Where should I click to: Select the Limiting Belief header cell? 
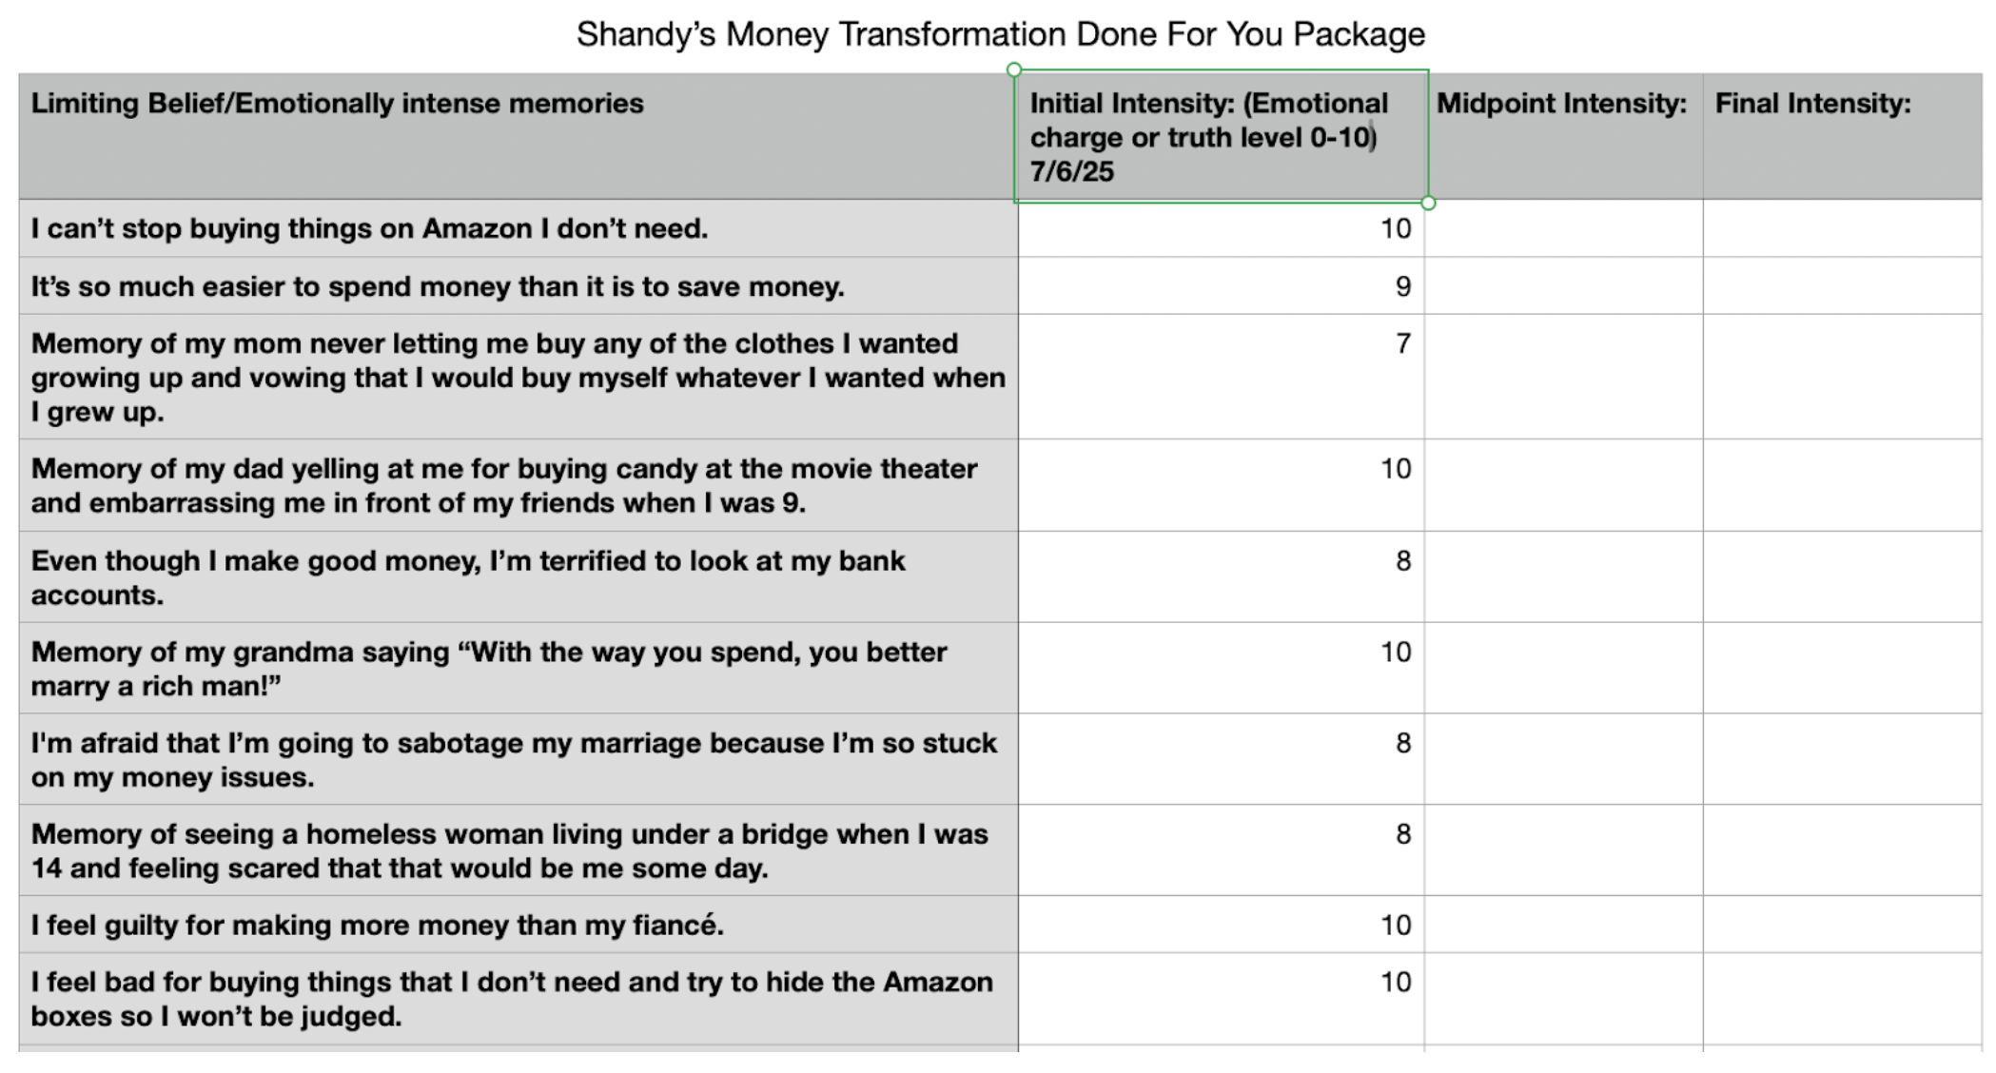tap(518, 136)
